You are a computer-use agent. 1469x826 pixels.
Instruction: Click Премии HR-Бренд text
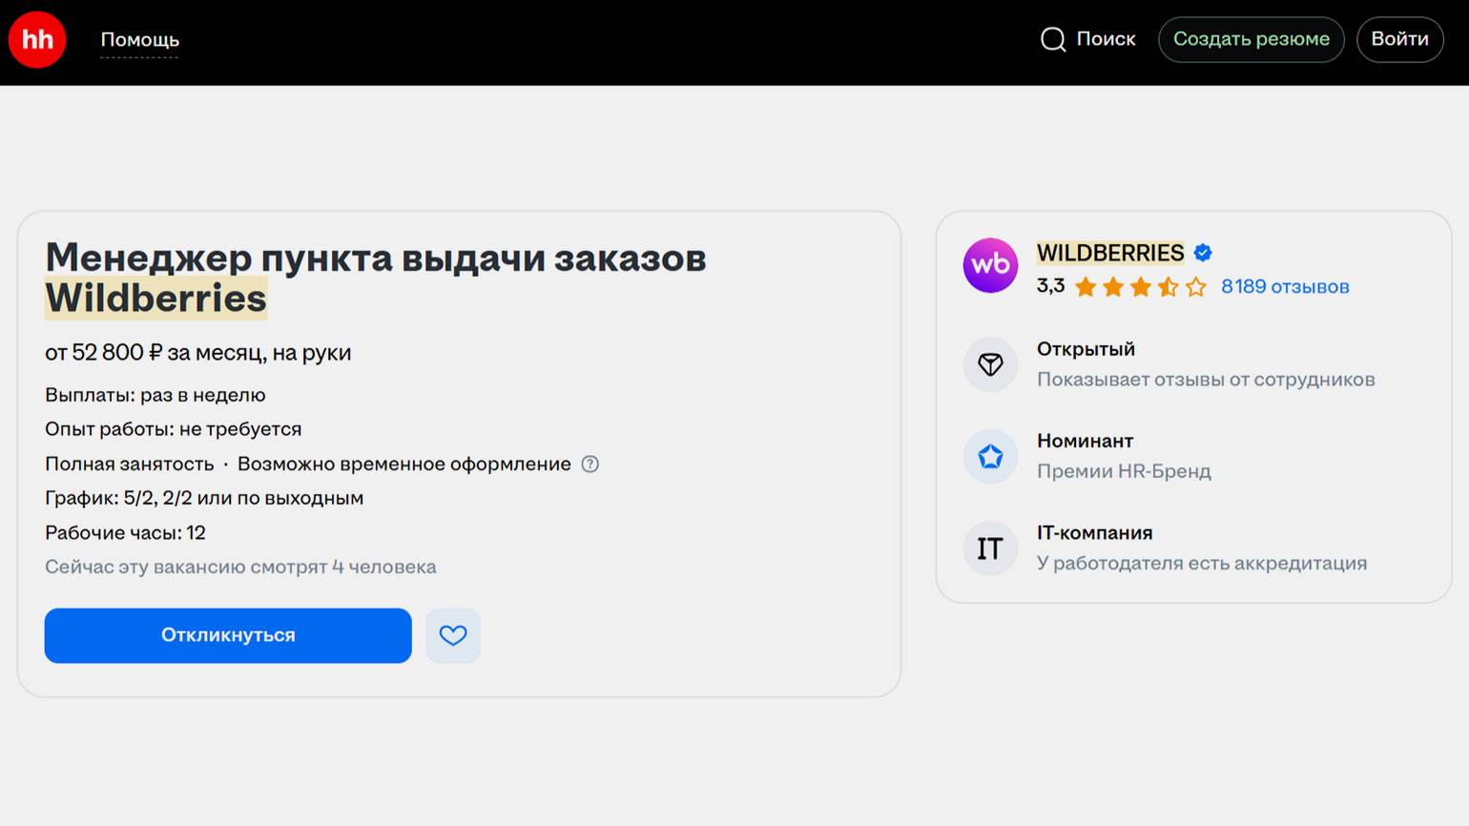point(1124,471)
